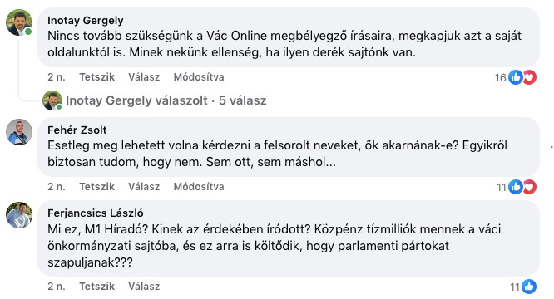Click the heart reaction icon on Inotay's comment
Screen dimensions: 554x299
pos(530,77)
